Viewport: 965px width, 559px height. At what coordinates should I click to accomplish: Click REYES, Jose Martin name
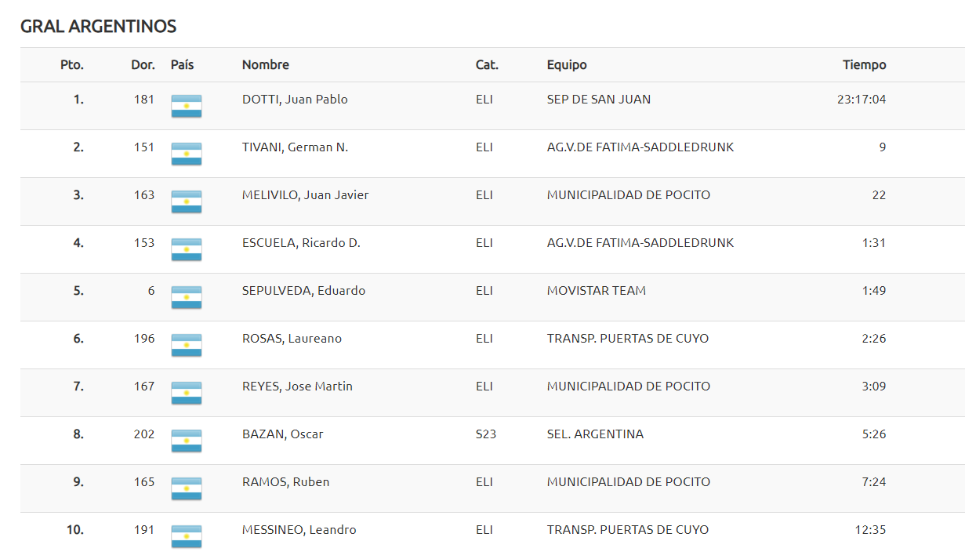tap(297, 387)
